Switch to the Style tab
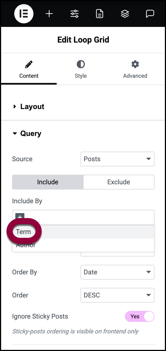Image resolution: width=166 pixels, height=351 pixels. tap(81, 70)
